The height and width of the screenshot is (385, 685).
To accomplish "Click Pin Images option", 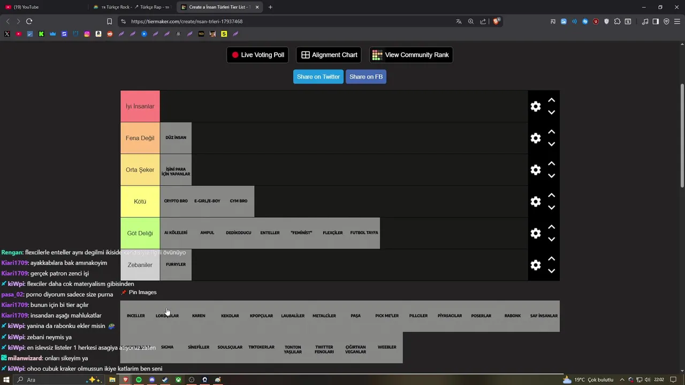I will click(139, 292).
